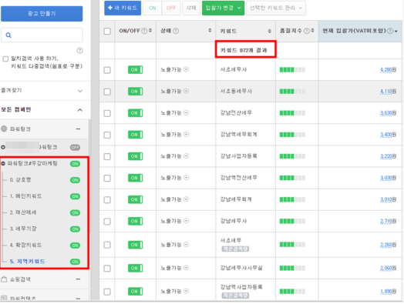Open status detail icon for 강남사업자등록
The height and width of the screenshot is (304, 404).
(187, 156)
